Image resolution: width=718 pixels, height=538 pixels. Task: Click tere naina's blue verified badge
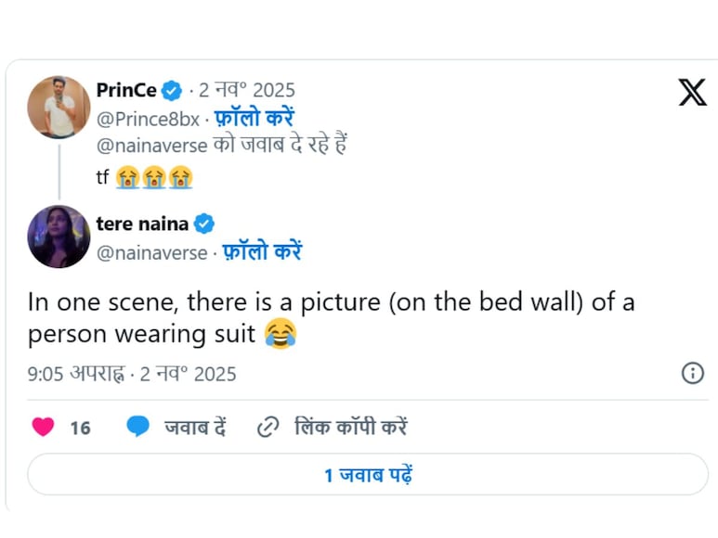[204, 224]
